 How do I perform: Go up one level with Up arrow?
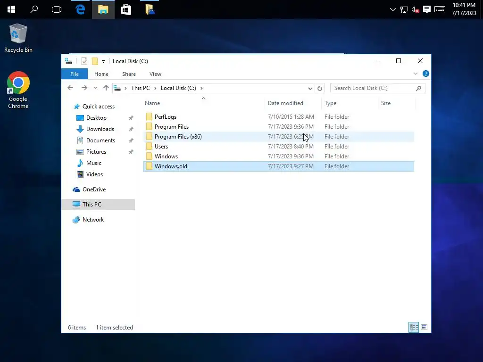106,88
